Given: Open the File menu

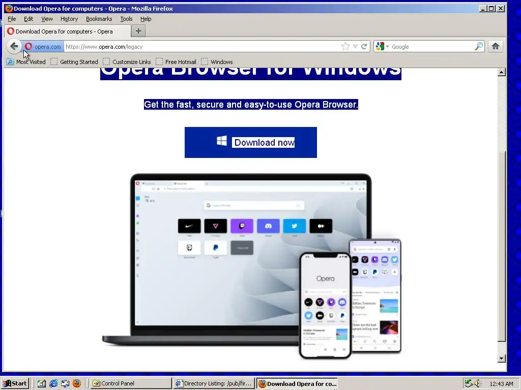Looking at the screenshot, I should click(12, 19).
